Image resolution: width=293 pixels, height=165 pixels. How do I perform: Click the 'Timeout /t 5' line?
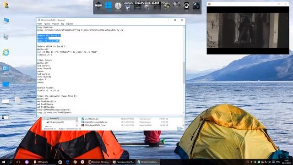pyautogui.click(x=45, y=55)
